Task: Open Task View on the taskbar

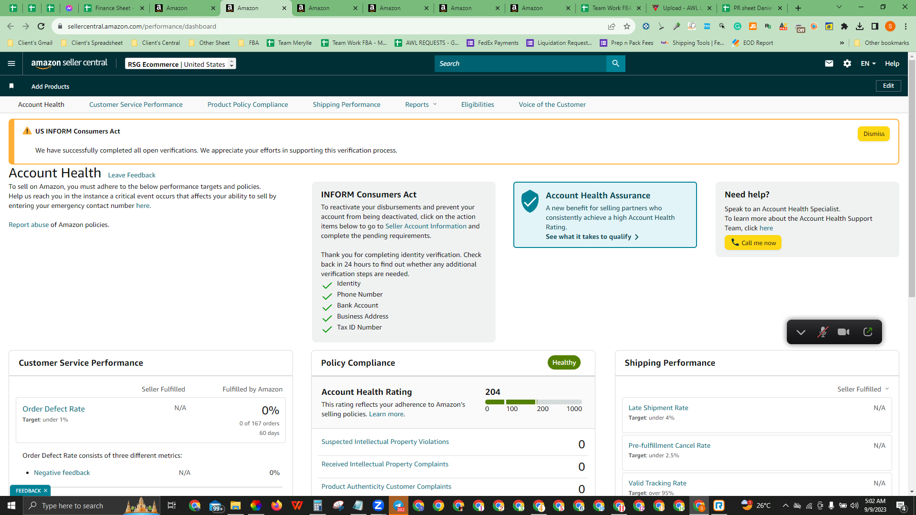Action: click(172, 505)
